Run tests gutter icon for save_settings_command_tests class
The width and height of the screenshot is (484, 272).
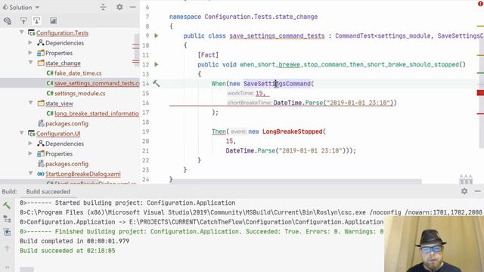click(x=157, y=36)
